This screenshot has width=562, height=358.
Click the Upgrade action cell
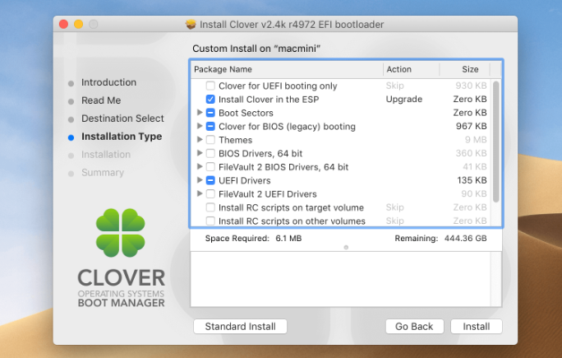pyautogui.click(x=404, y=99)
